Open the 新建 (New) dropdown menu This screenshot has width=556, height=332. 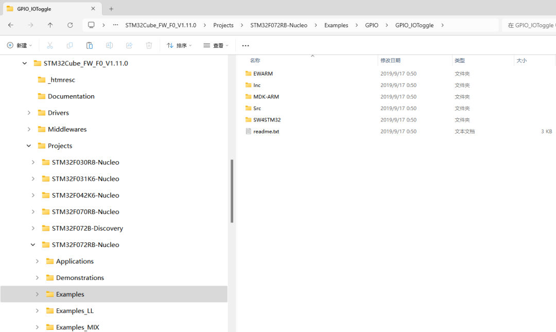click(x=20, y=45)
